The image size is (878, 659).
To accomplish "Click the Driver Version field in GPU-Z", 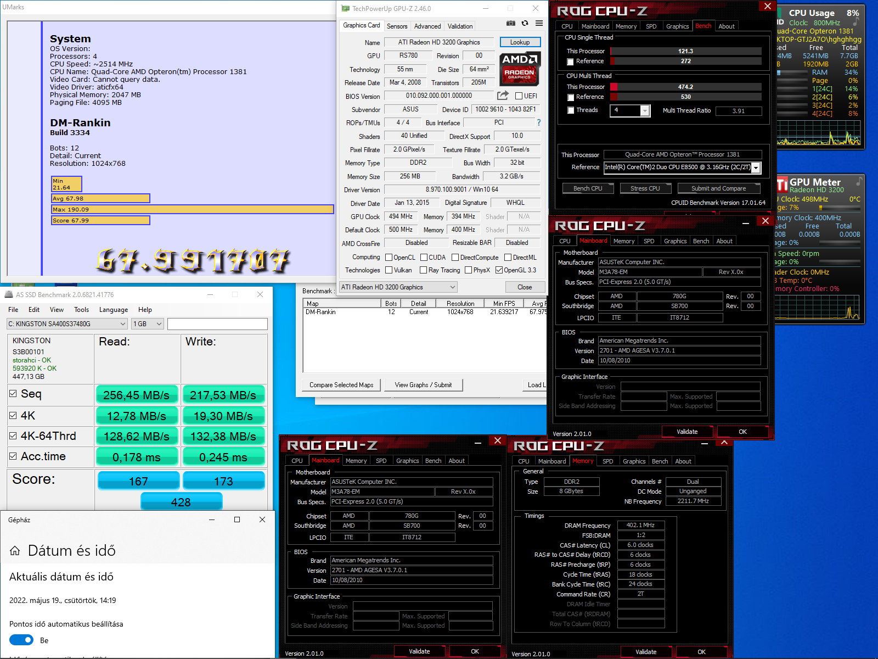I will pos(462,189).
